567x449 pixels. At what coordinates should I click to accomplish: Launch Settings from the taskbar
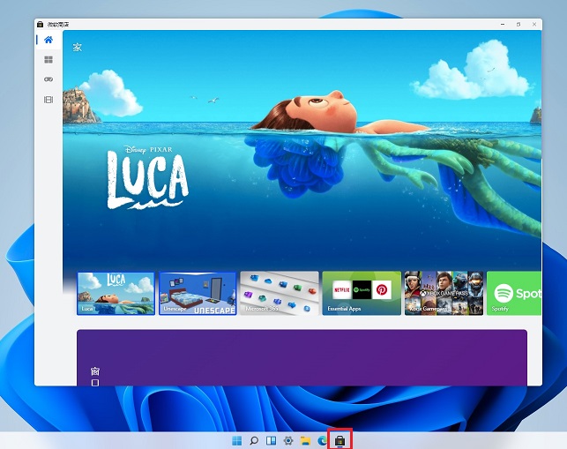tap(287, 440)
